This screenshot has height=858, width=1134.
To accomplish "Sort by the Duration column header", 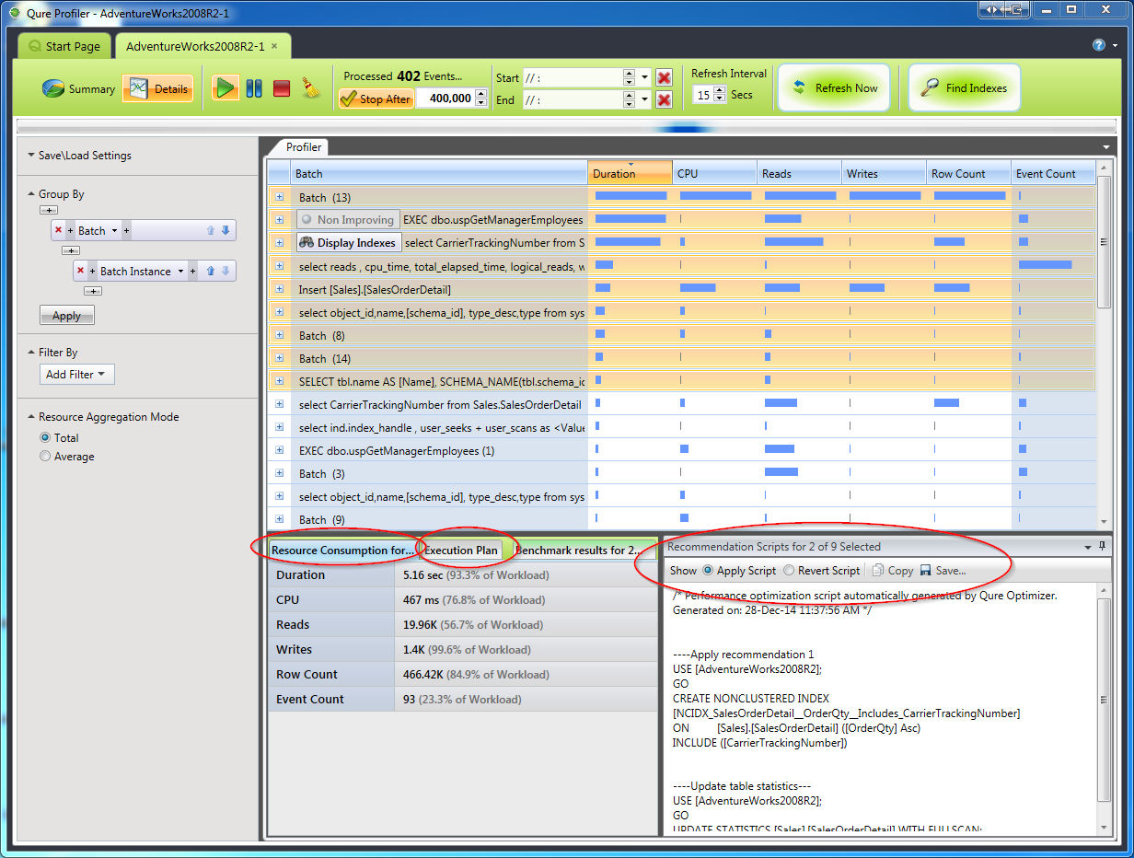I will 630,173.
